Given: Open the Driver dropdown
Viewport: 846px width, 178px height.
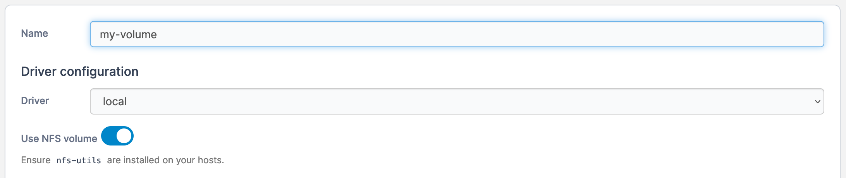Looking at the screenshot, I should [456, 101].
